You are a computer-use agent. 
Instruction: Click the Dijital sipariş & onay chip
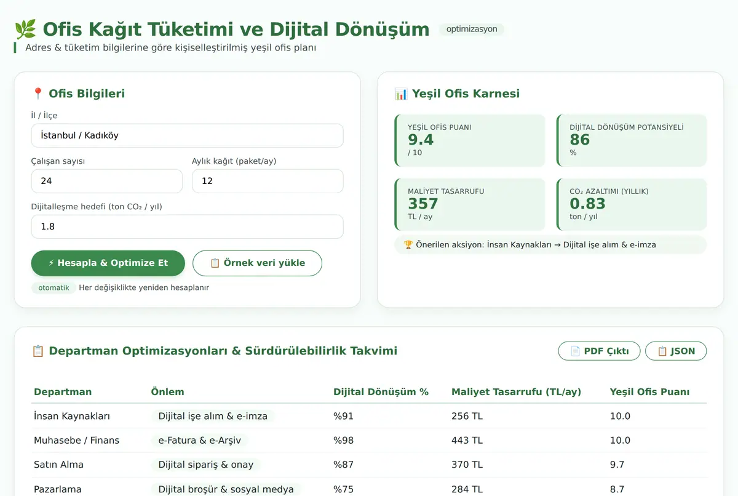point(206,465)
